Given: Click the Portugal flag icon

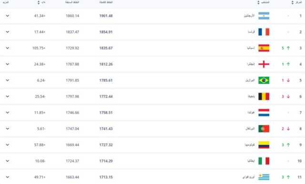Looking at the screenshot, I should pyautogui.click(x=264, y=129).
